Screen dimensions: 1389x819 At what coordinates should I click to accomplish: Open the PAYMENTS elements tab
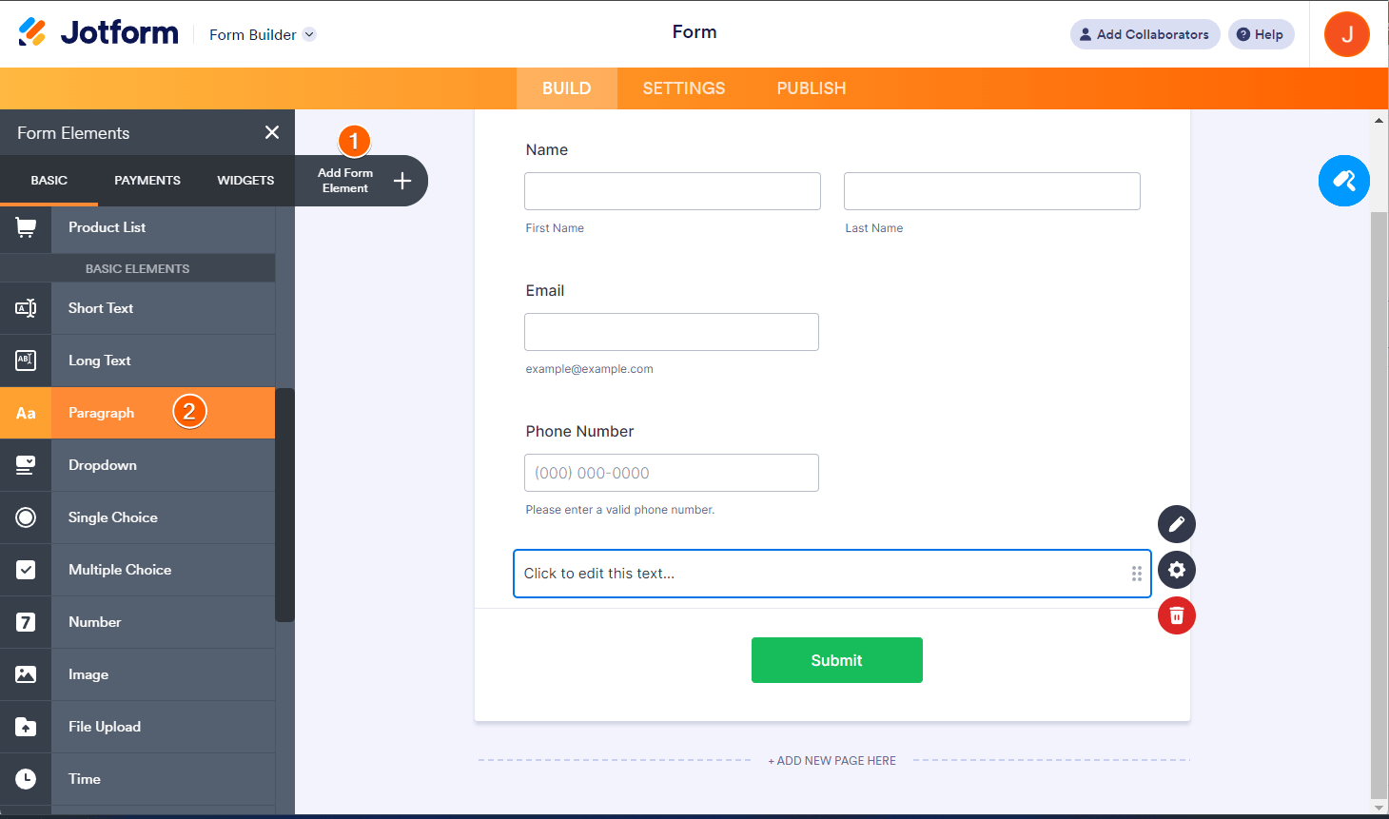(147, 180)
